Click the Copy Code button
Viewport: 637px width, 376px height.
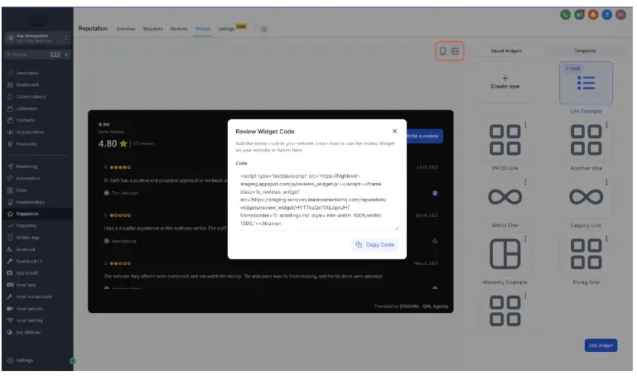pos(374,245)
